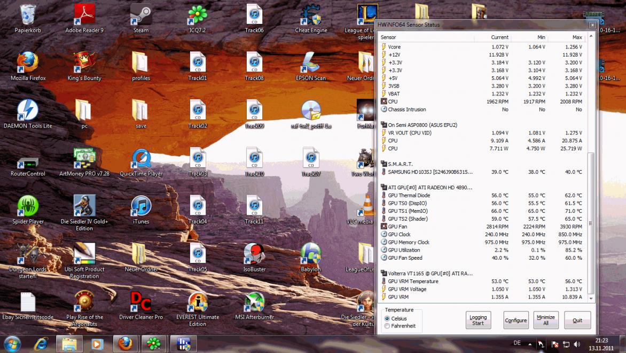Screen dimensions: 626x353
Task: Select the King's Bounty game icon
Action: [x=84, y=66]
